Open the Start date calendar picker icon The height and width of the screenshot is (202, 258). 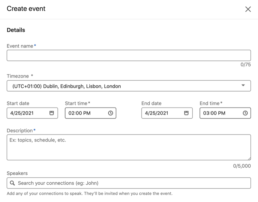click(x=52, y=113)
